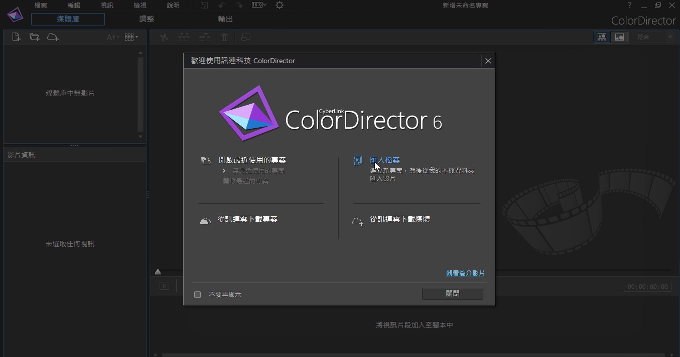Click the import file icon in welcome dialog
The width and height of the screenshot is (680, 357).
click(357, 161)
